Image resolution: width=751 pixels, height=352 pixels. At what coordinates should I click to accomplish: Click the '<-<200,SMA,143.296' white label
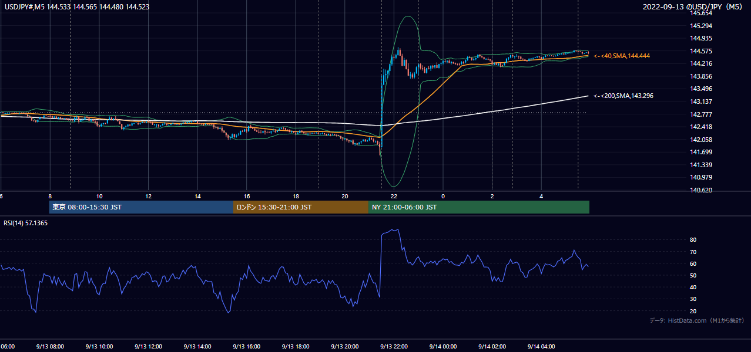pos(623,96)
